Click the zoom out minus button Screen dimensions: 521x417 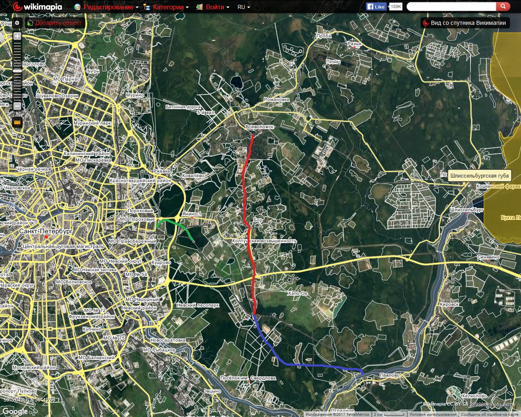tap(17, 106)
